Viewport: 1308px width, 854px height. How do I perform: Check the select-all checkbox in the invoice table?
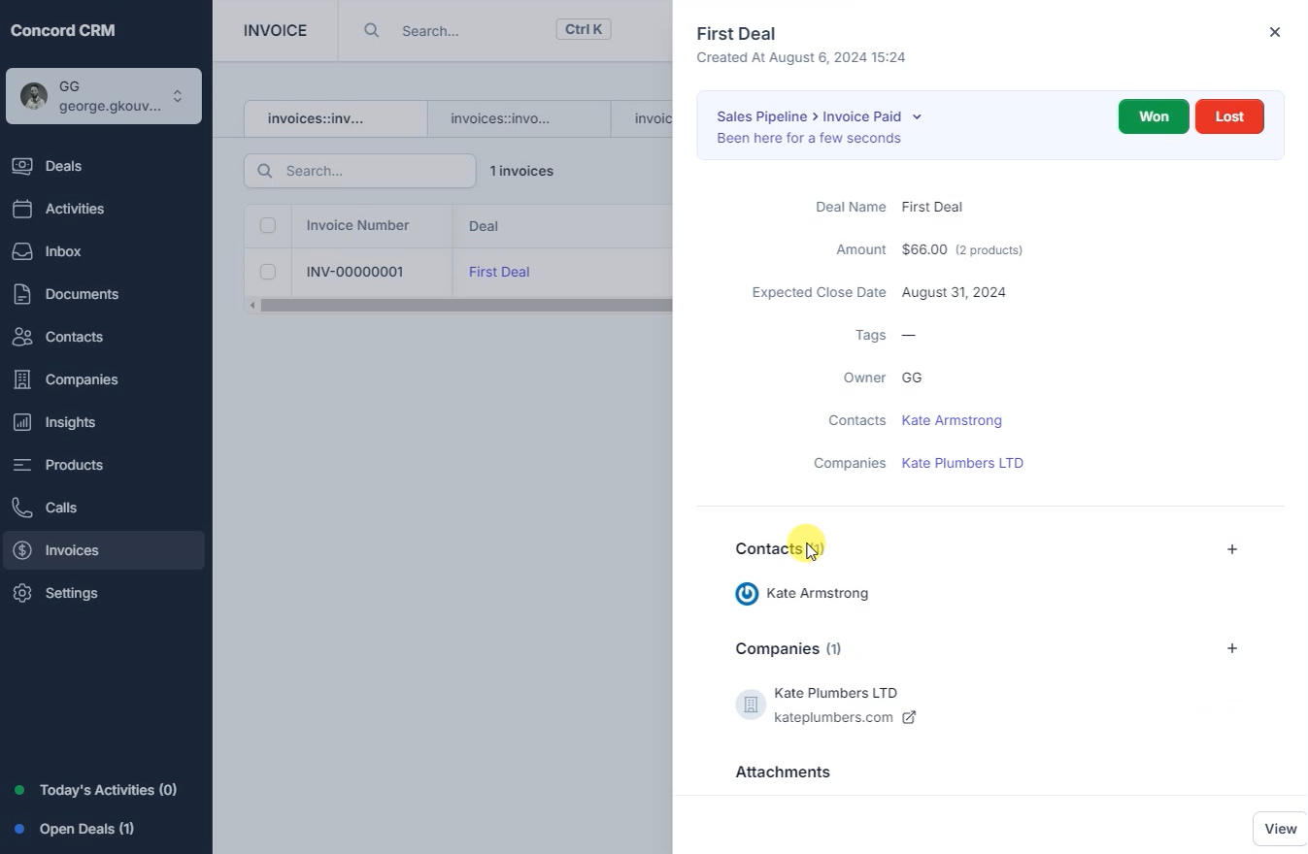pyautogui.click(x=268, y=225)
